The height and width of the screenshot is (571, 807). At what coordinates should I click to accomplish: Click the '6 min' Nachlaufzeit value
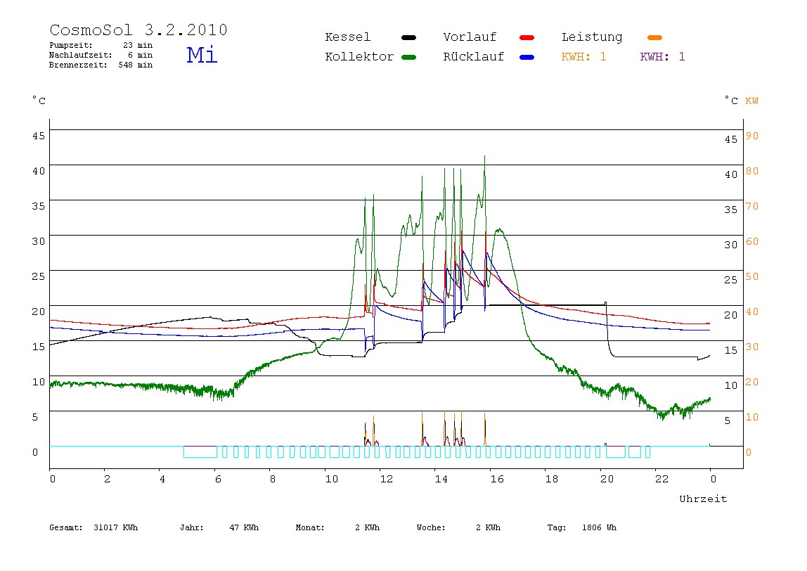141,55
